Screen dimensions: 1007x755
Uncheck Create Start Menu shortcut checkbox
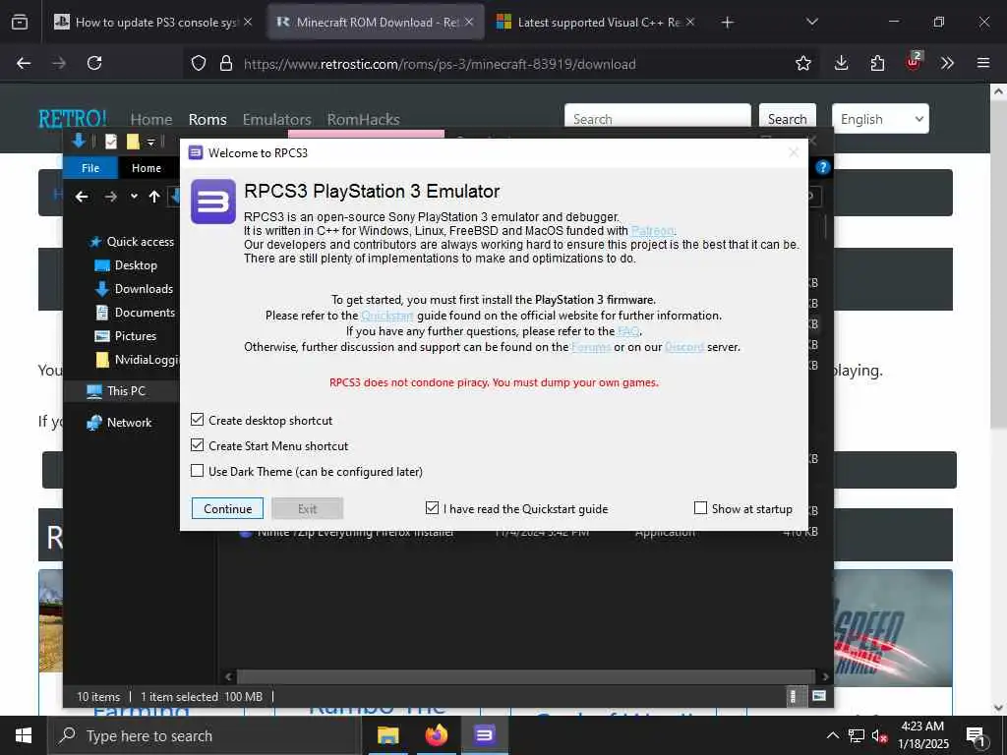point(197,445)
